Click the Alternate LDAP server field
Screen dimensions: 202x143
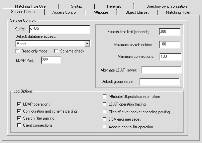(161, 70)
